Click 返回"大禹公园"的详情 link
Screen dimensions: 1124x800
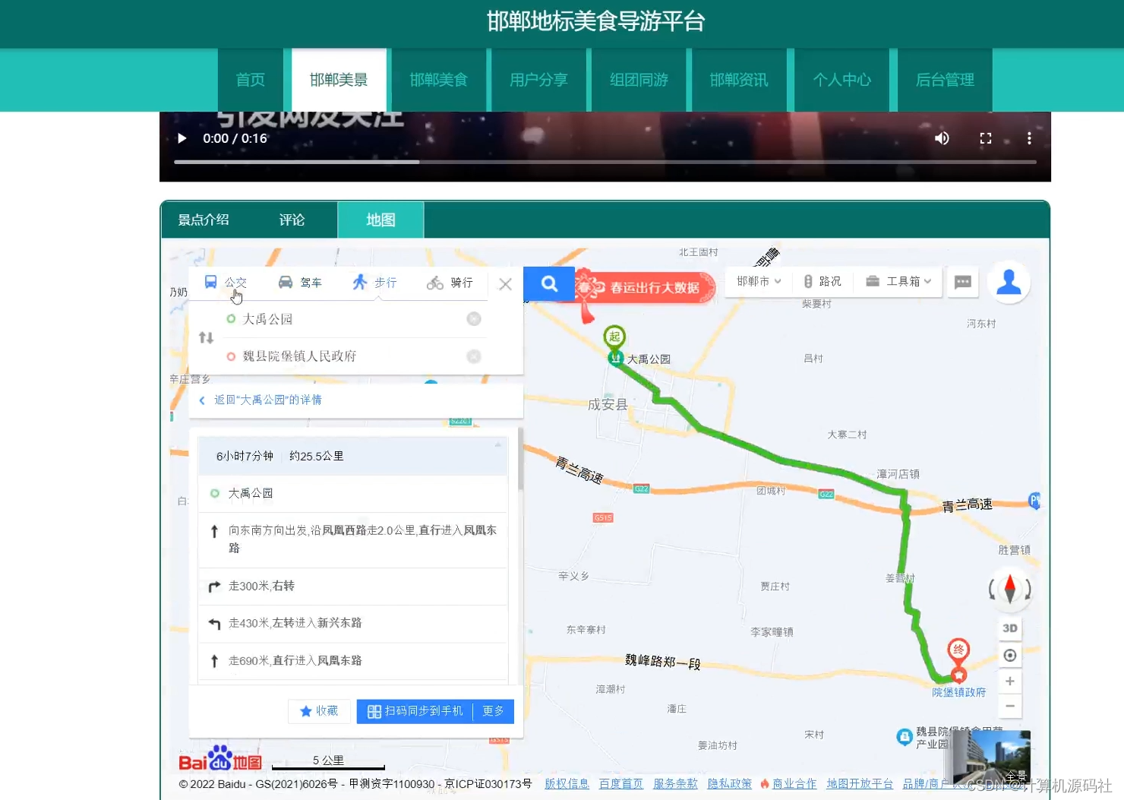pyautogui.click(x=266, y=400)
